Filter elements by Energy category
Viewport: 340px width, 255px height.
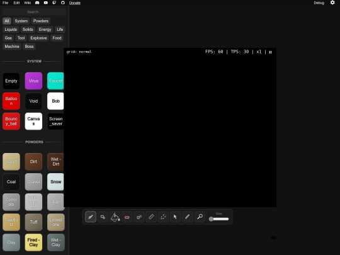(45, 30)
